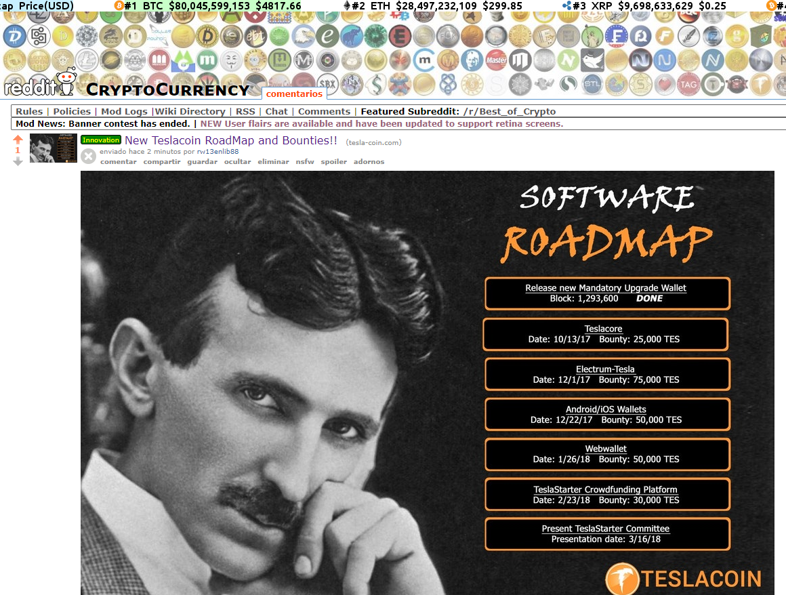Click the 'Teslacore' roadmap entry
Screen dimensions: 786x595
605,334
